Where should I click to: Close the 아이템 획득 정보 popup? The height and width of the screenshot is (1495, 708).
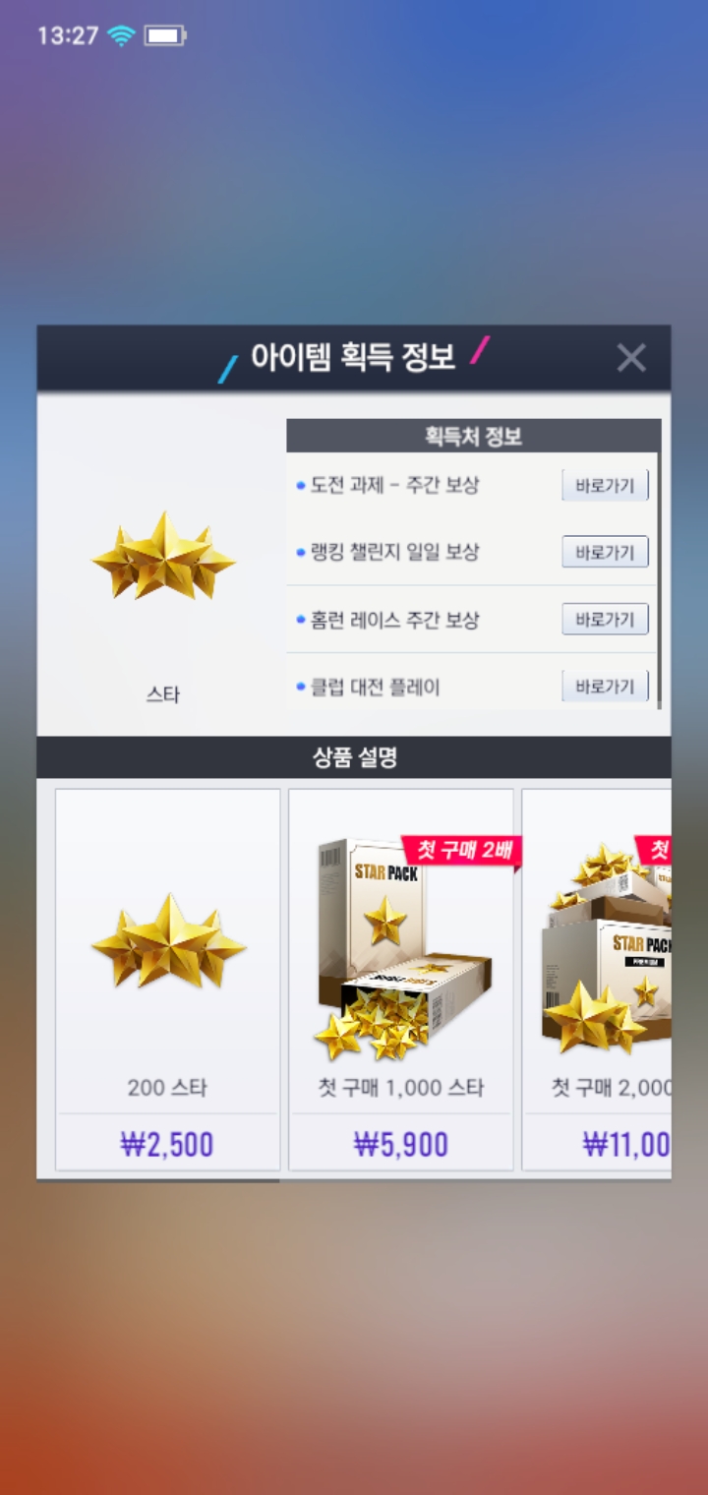pos(630,358)
